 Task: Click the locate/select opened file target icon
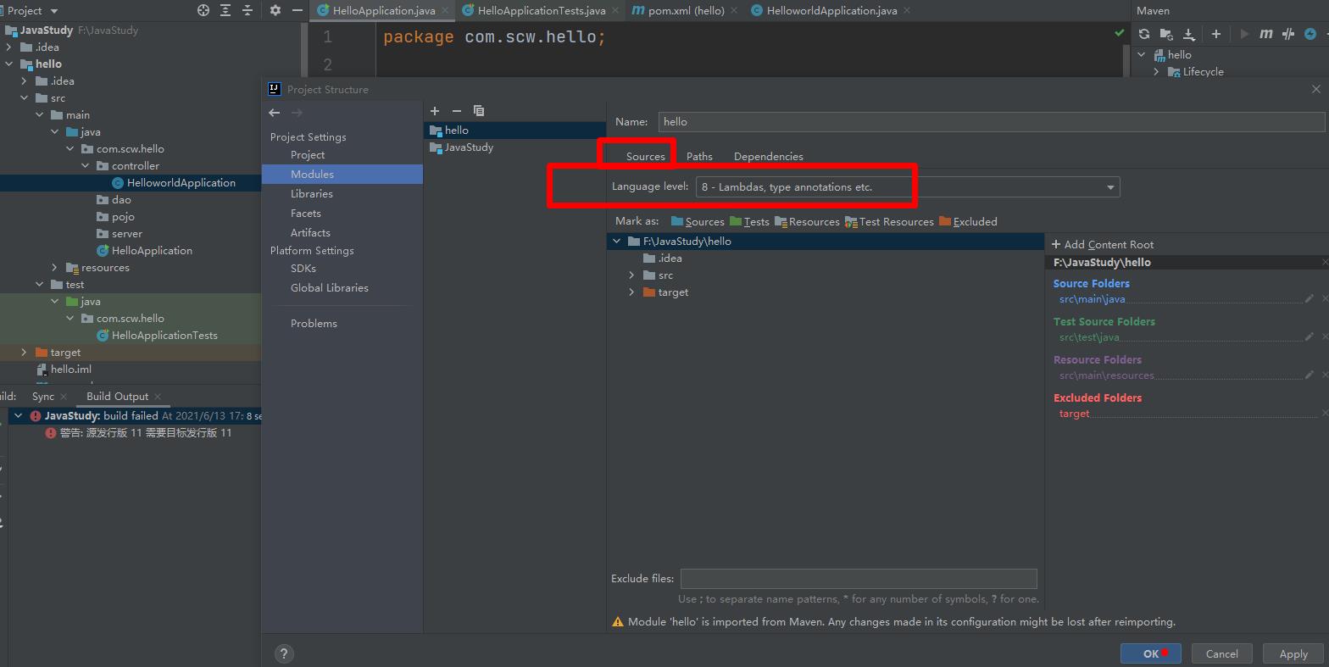[x=203, y=10]
